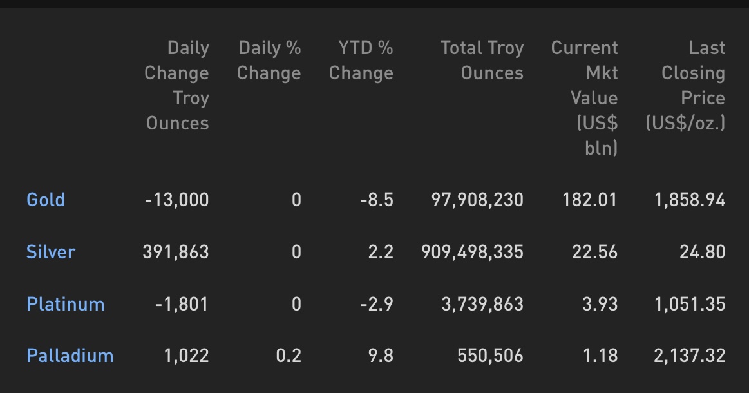
Task: Click the Total Troy Ounces header
Action: [x=482, y=61]
